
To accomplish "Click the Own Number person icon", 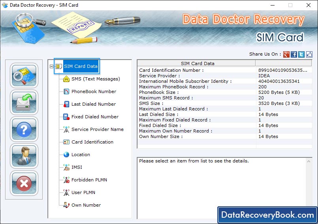I will (x=66, y=205).
